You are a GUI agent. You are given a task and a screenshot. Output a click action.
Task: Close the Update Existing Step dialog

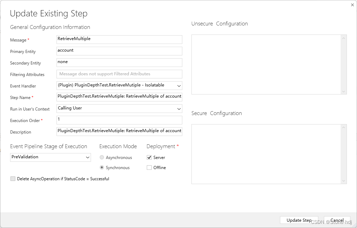tap(352, 5)
